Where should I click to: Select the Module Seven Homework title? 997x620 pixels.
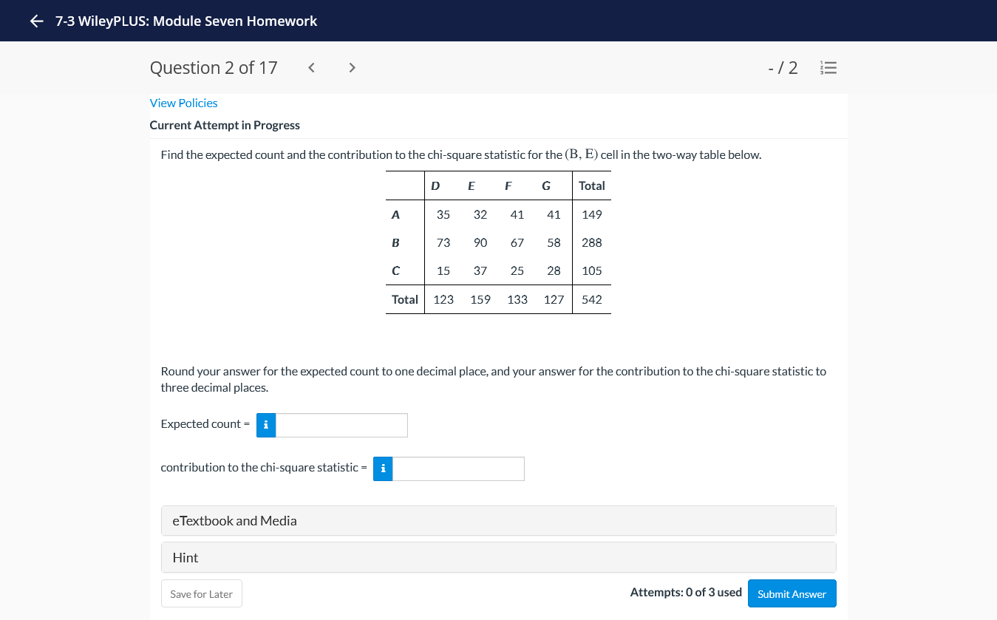[x=186, y=21]
